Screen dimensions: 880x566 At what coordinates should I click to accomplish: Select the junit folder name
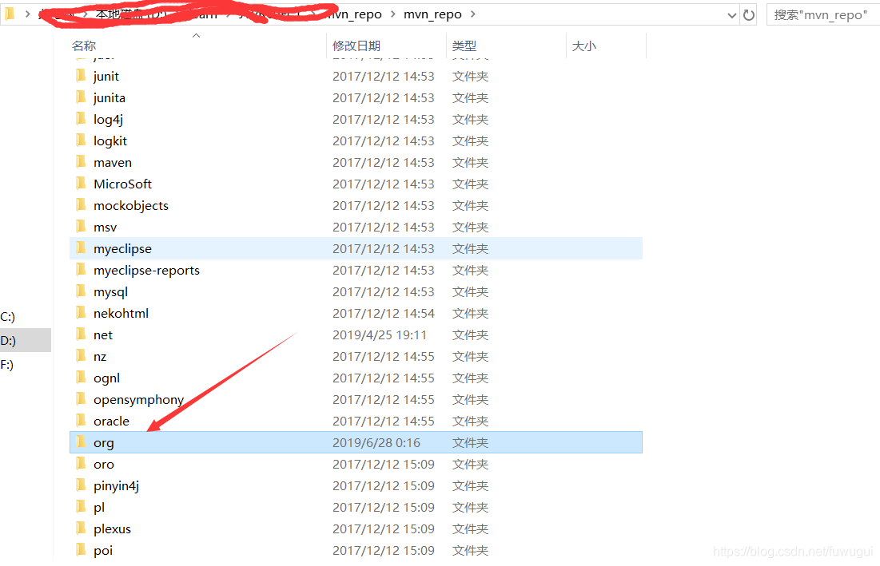[x=106, y=76]
